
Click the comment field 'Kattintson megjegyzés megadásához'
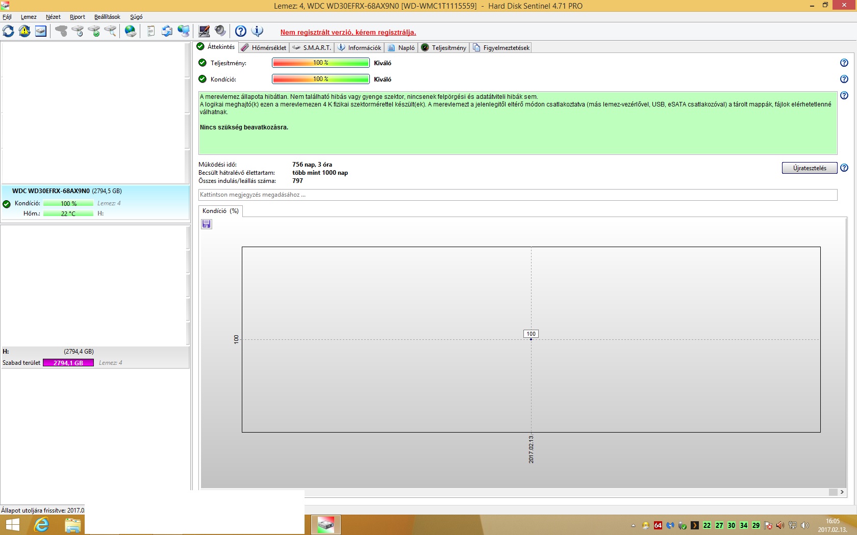[x=518, y=195]
